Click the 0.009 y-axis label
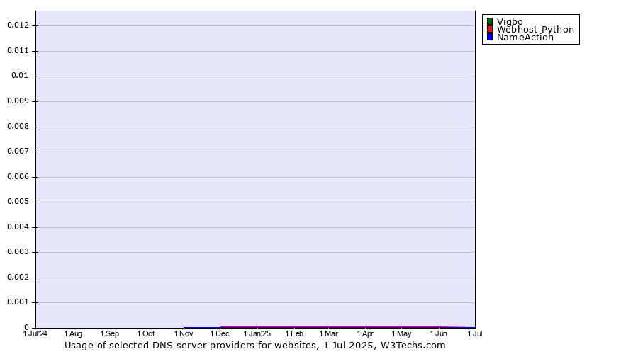638x354 pixels. 18,101
